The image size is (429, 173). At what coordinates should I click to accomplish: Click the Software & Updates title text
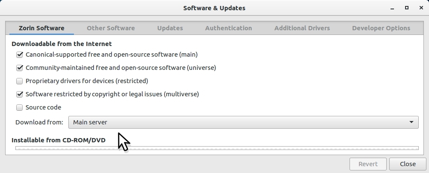coord(214,8)
